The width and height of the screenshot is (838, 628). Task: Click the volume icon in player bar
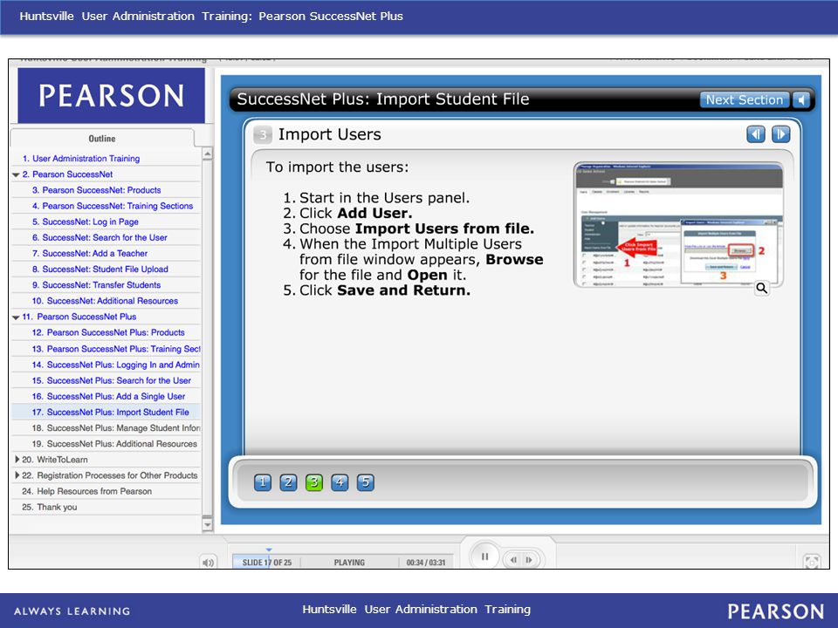[209, 563]
